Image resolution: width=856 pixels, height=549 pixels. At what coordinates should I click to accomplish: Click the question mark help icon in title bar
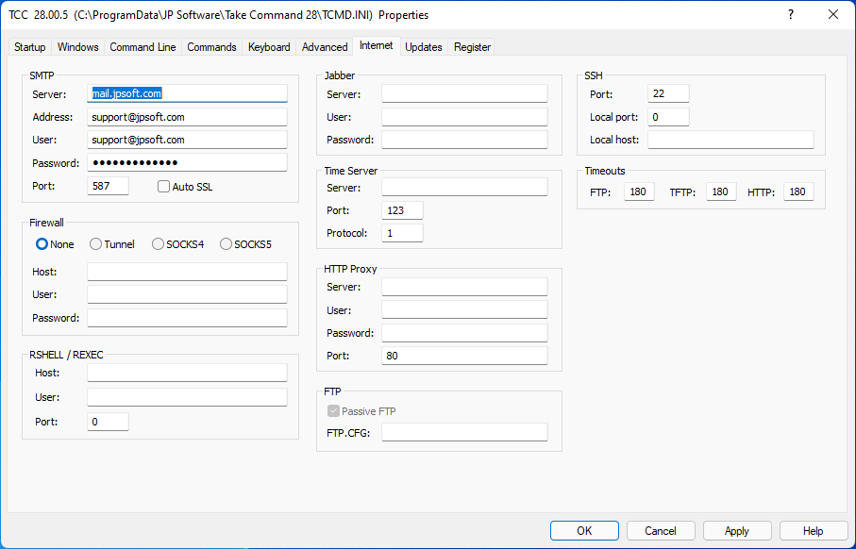(x=791, y=15)
